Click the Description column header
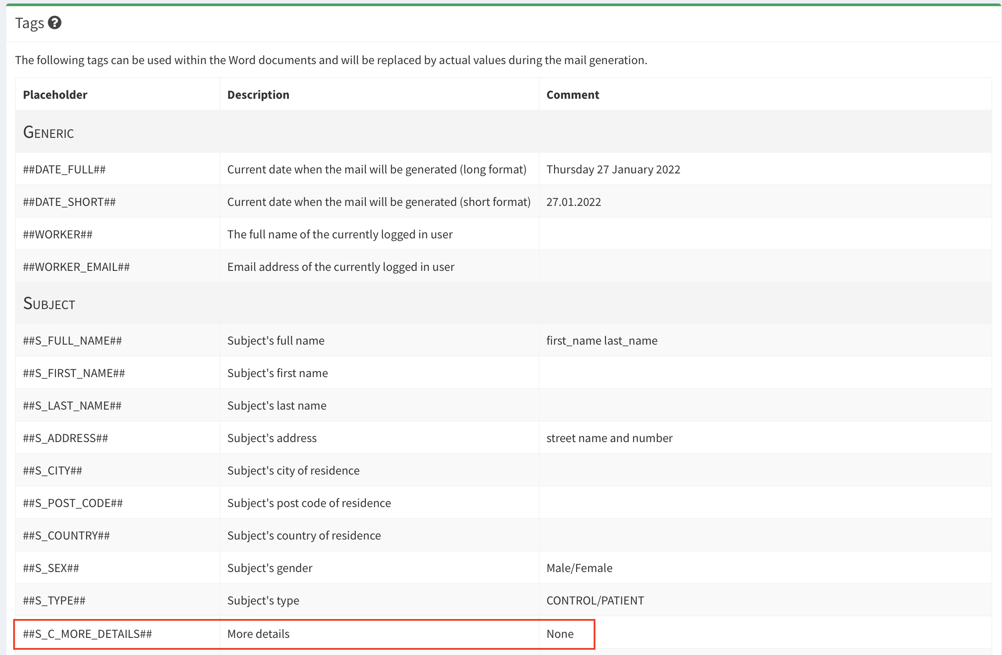 [x=258, y=95]
